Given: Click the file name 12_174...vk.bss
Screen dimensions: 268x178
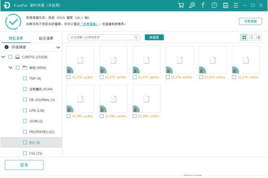Looking at the screenshot, I should click(x=214, y=77).
